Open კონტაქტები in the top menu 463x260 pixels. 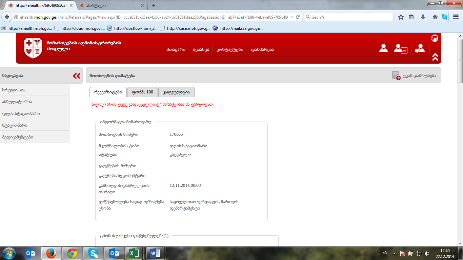pyautogui.click(x=230, y=49)
